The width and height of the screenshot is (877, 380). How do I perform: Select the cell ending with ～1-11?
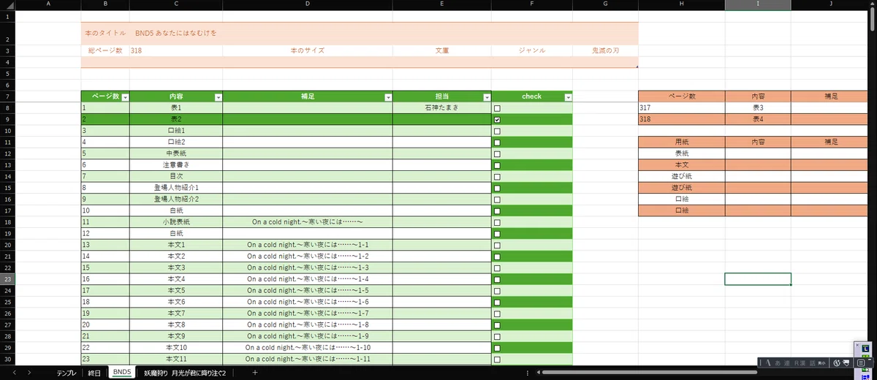[x=308, y=359]
